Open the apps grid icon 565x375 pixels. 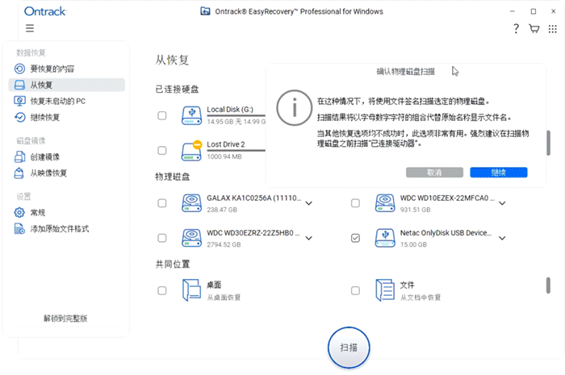[x=552, y=29]
